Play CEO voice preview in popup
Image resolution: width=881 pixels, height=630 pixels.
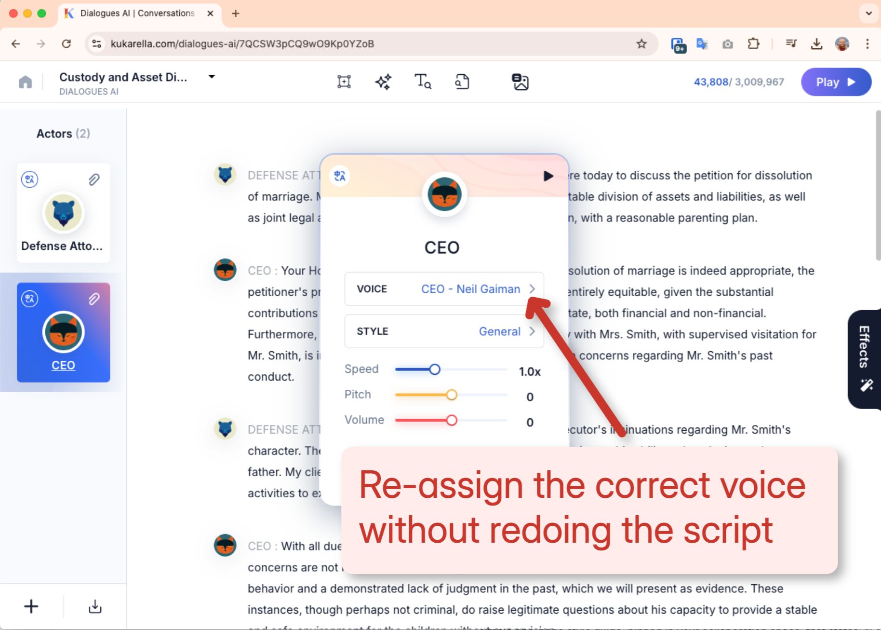pos(548,176)
